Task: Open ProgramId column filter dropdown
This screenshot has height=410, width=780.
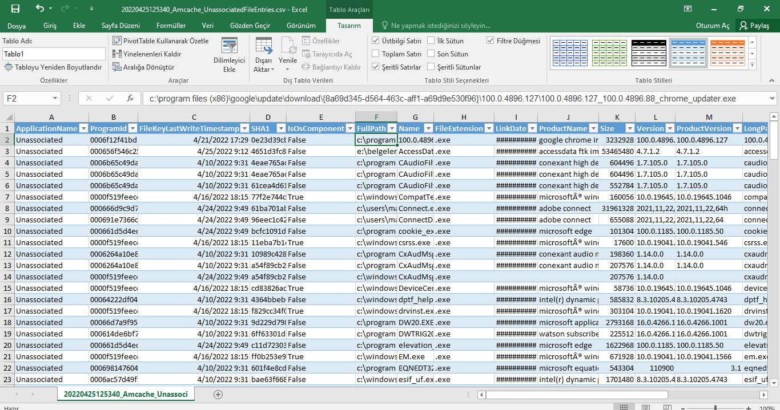Action: (132, 129)
